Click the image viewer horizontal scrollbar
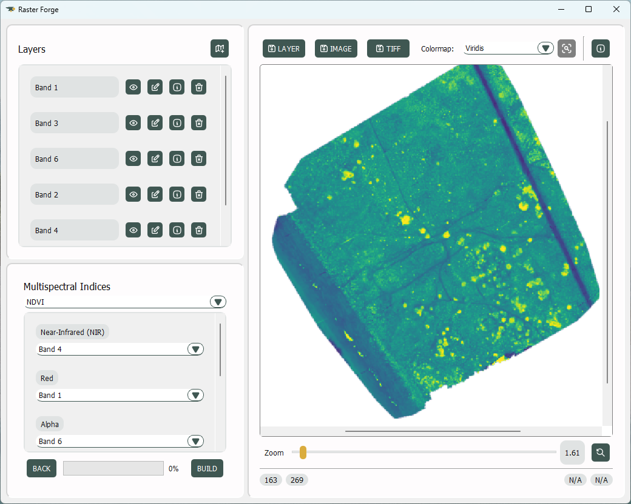 click(x=433, y=431)
